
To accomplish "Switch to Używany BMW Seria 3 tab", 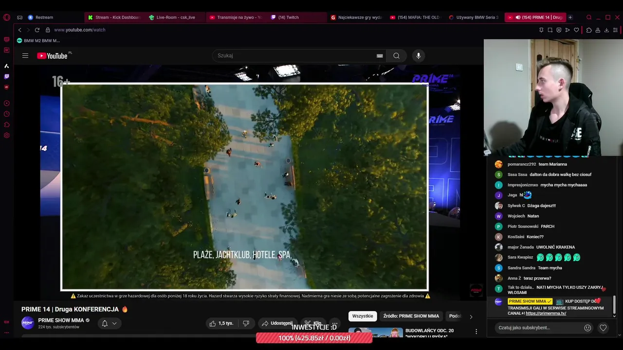I will (x=475, y=17).
